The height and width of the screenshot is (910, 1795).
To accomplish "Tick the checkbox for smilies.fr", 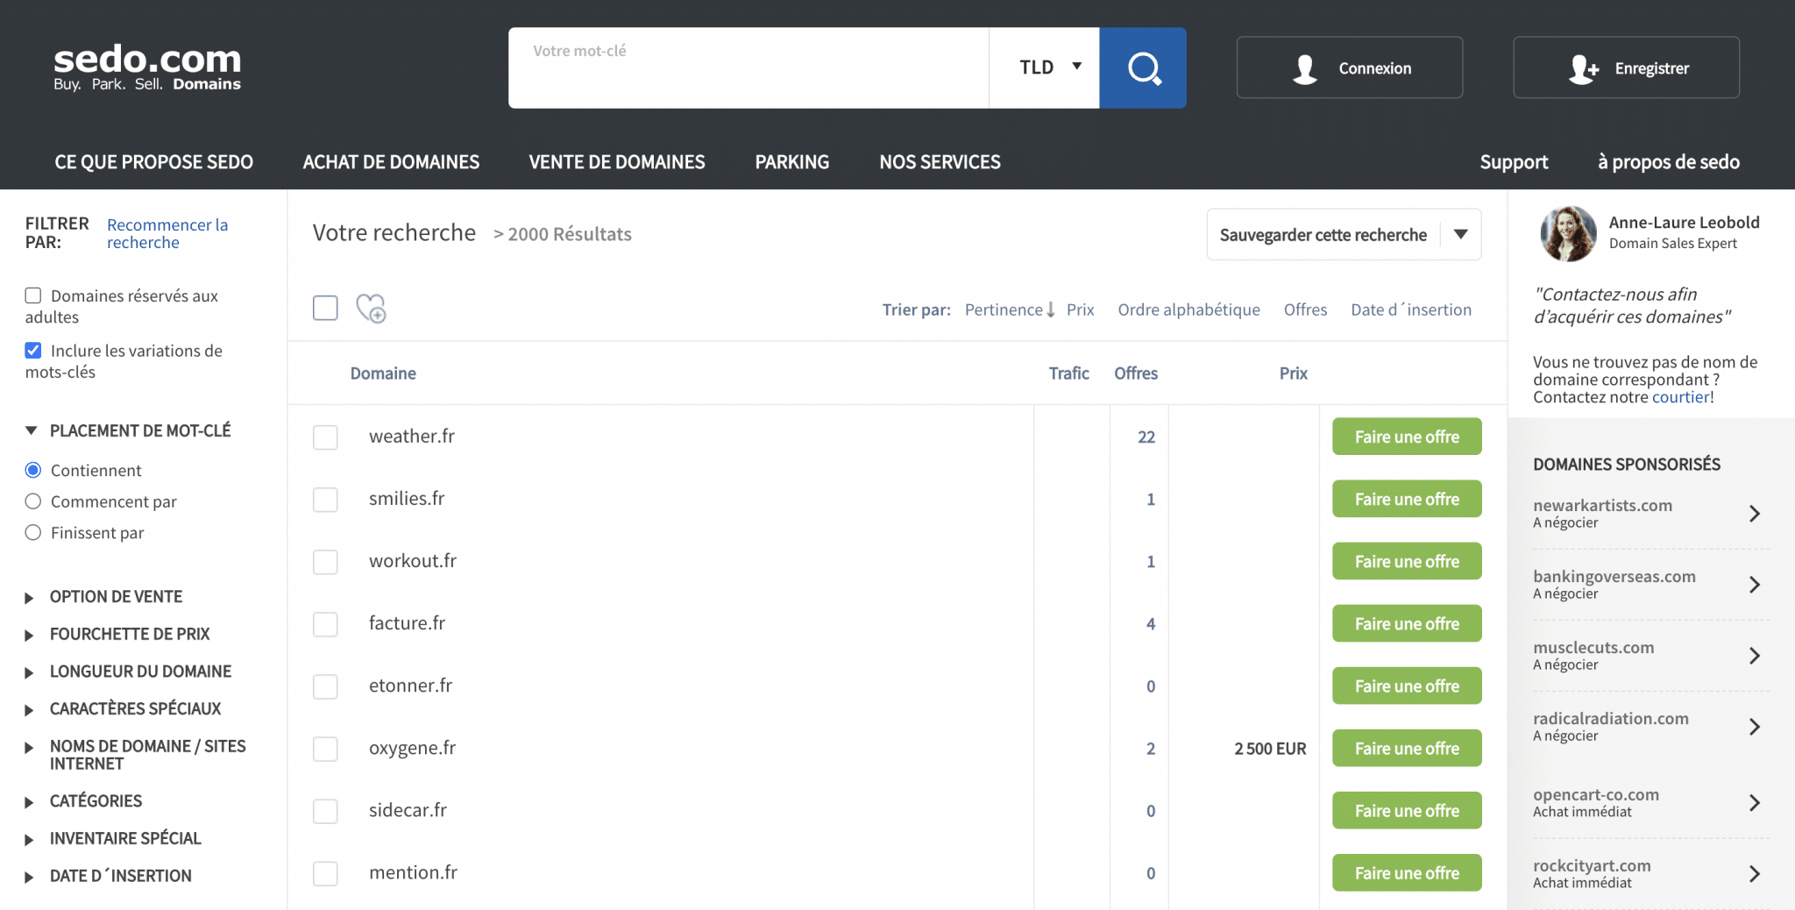I will (325, 500).
